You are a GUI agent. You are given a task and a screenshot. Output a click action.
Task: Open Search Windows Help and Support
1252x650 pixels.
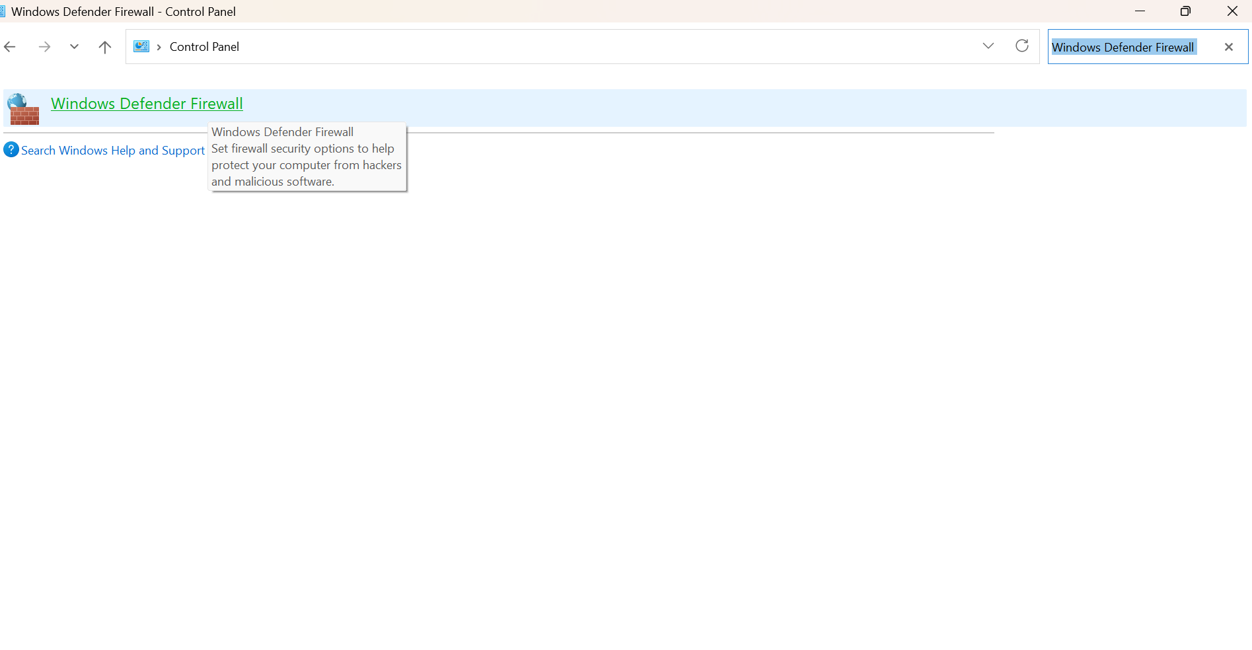click(113, 151)
